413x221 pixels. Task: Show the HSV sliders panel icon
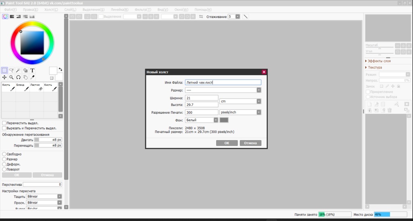[19, 16]
